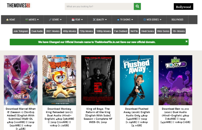Click the calendar icon beside Year
This screenshot has height=130, width=202.
73,20
